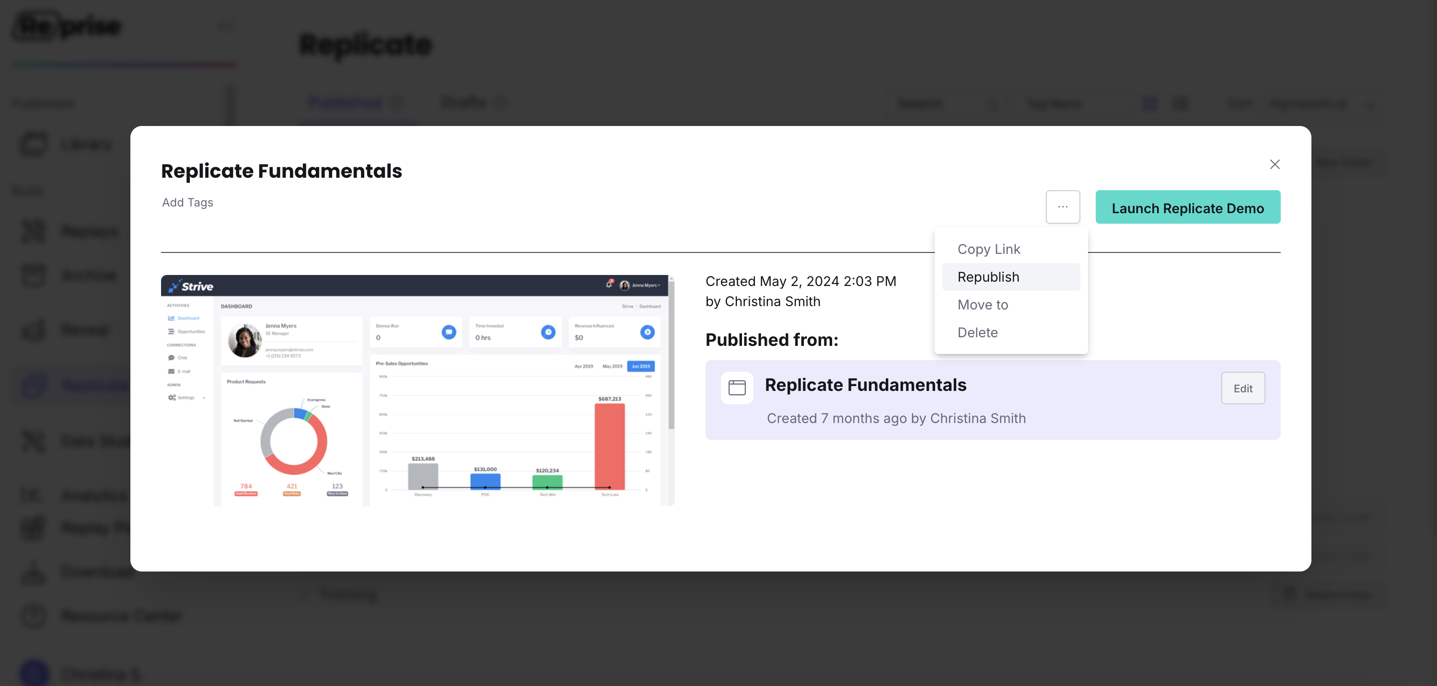Image resolution: width=1437 pixels, height=686 pixels.
Task: Click the window icon in the Published from card
Action: point(737,388)
